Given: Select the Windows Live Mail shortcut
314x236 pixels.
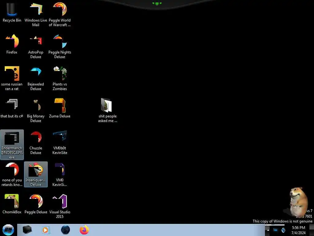Looking at the screenshot, I should (x=36, y=14).
